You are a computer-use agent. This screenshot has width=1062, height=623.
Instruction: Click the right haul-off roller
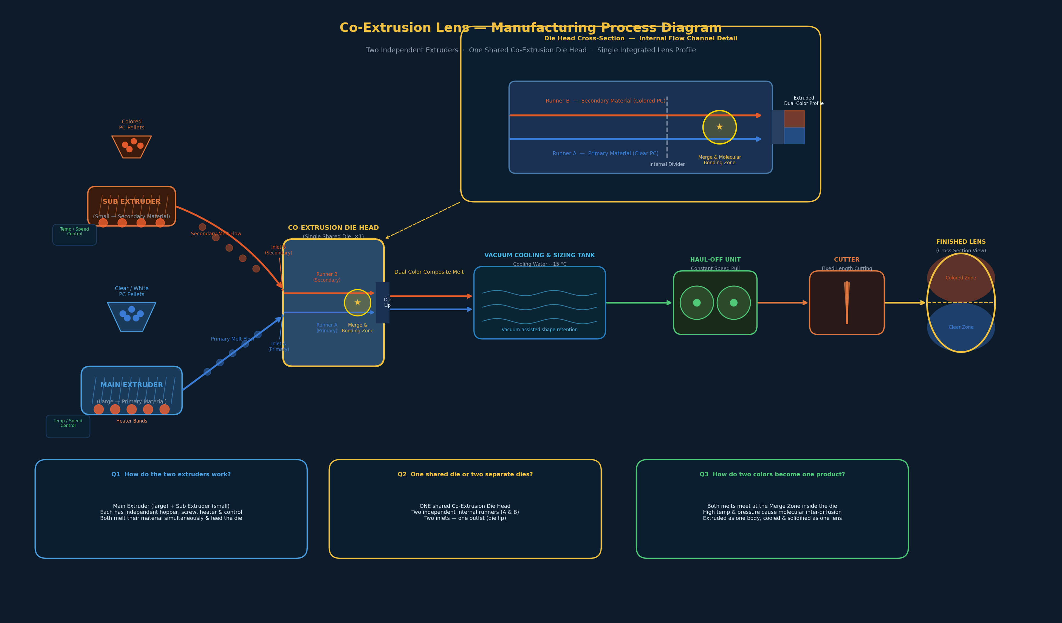tap(733, 302)
